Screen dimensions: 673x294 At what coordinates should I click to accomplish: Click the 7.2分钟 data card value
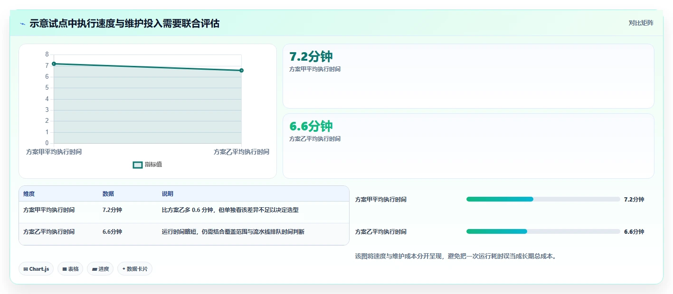pos(311,56)
